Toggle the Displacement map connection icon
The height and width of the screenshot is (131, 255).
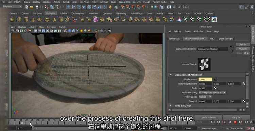[215, 79]
